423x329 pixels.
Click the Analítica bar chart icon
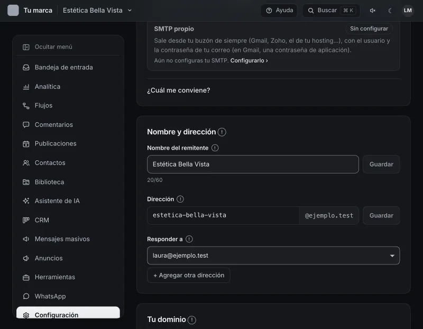(26, 87)
